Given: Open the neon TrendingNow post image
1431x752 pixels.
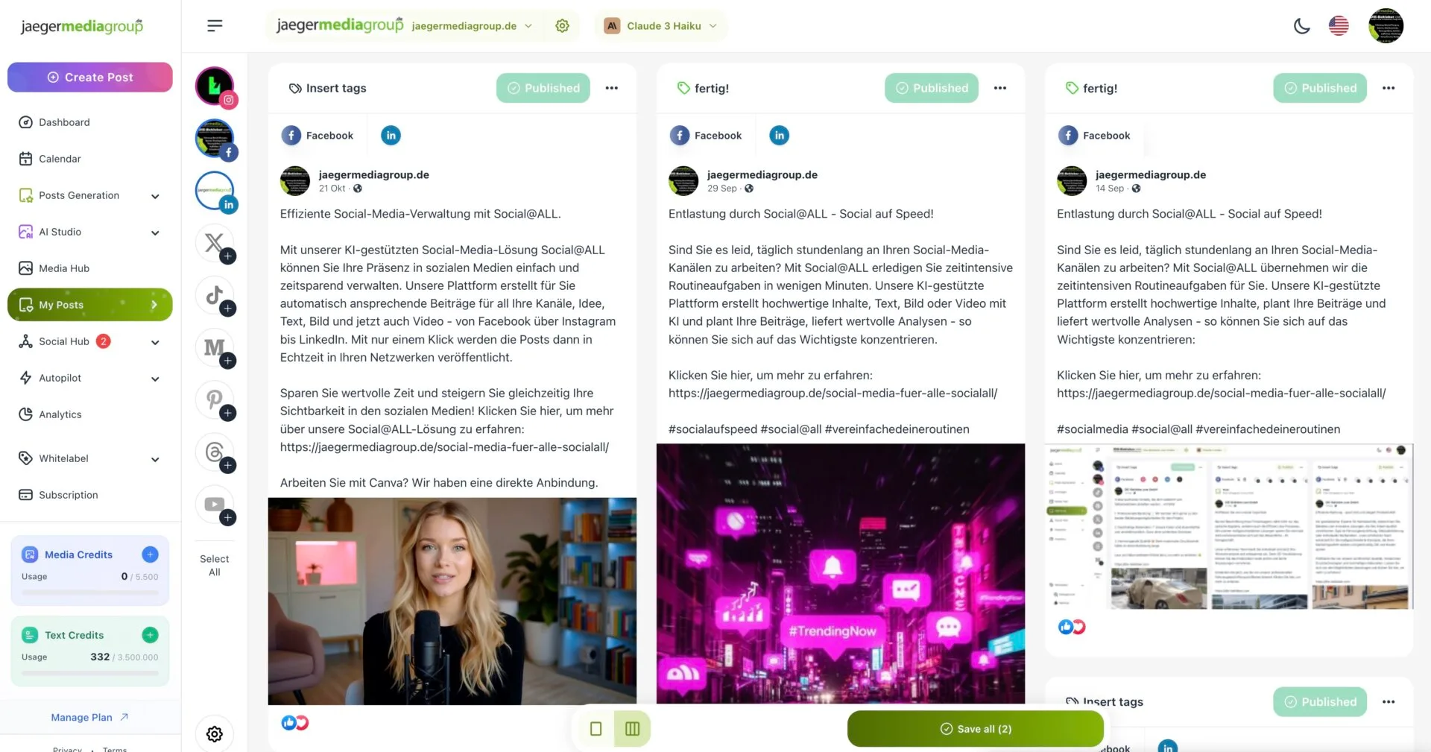Looking at the screenshot, I should click(841, 574).
